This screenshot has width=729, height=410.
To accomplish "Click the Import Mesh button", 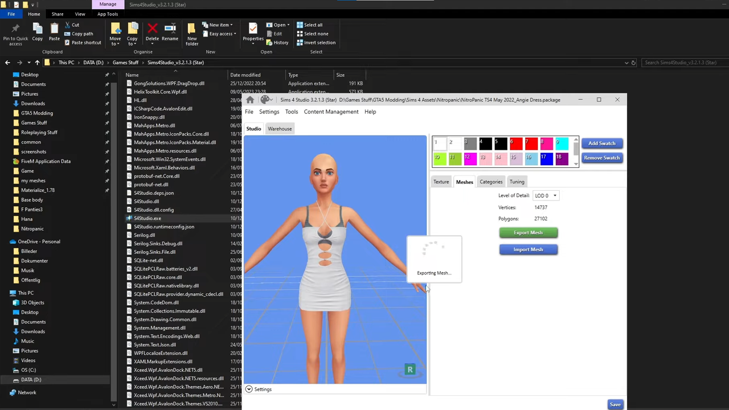I will pos(528,249).
